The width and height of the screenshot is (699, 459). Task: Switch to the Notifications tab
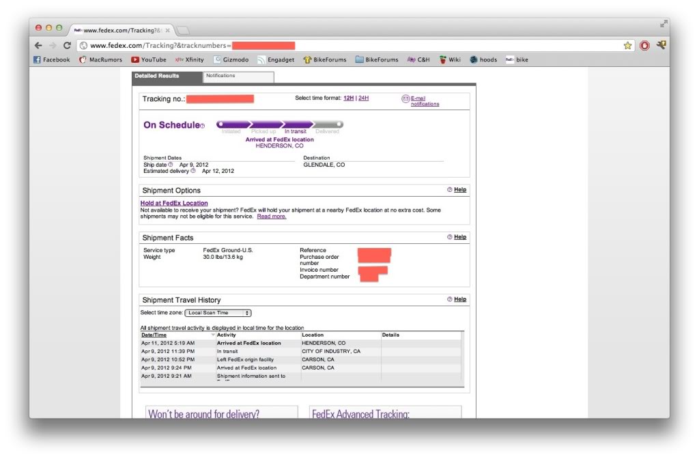[238, 76]
